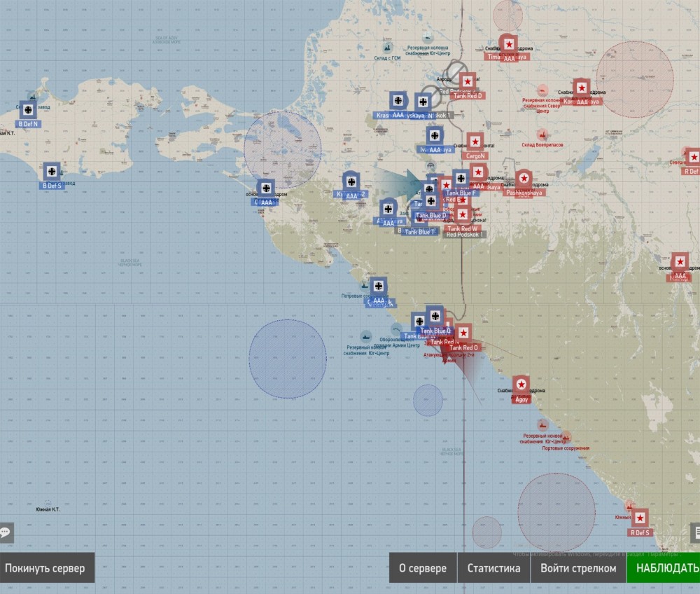The image size is (700, 594).
Task: Open the chat speech-bubble icon
Action: [x=6, y=532]
